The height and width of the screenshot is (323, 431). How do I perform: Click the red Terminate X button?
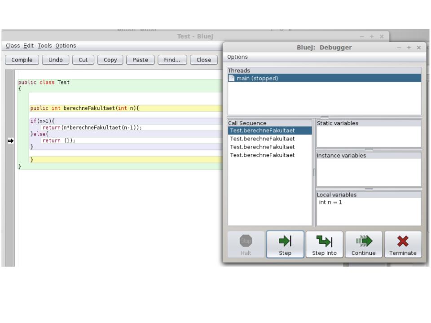[403, 244]
